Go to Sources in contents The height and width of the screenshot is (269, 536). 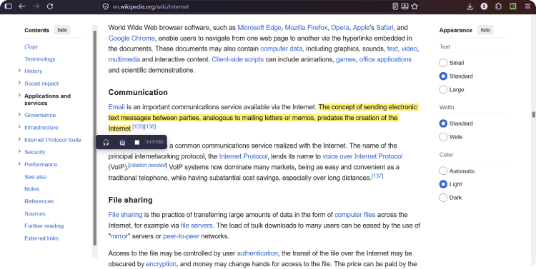click(x=35, y=213)
